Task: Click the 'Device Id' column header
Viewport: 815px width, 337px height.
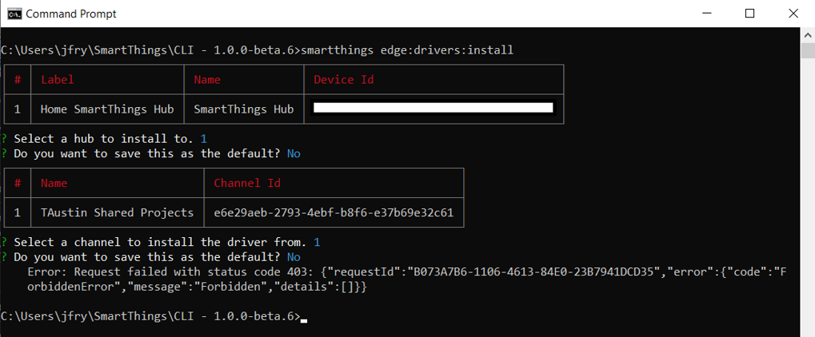Action: [x=344, y=79]
